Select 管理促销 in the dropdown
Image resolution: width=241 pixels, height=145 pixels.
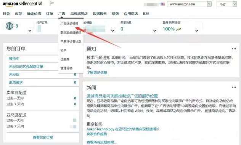click(66, 68)
